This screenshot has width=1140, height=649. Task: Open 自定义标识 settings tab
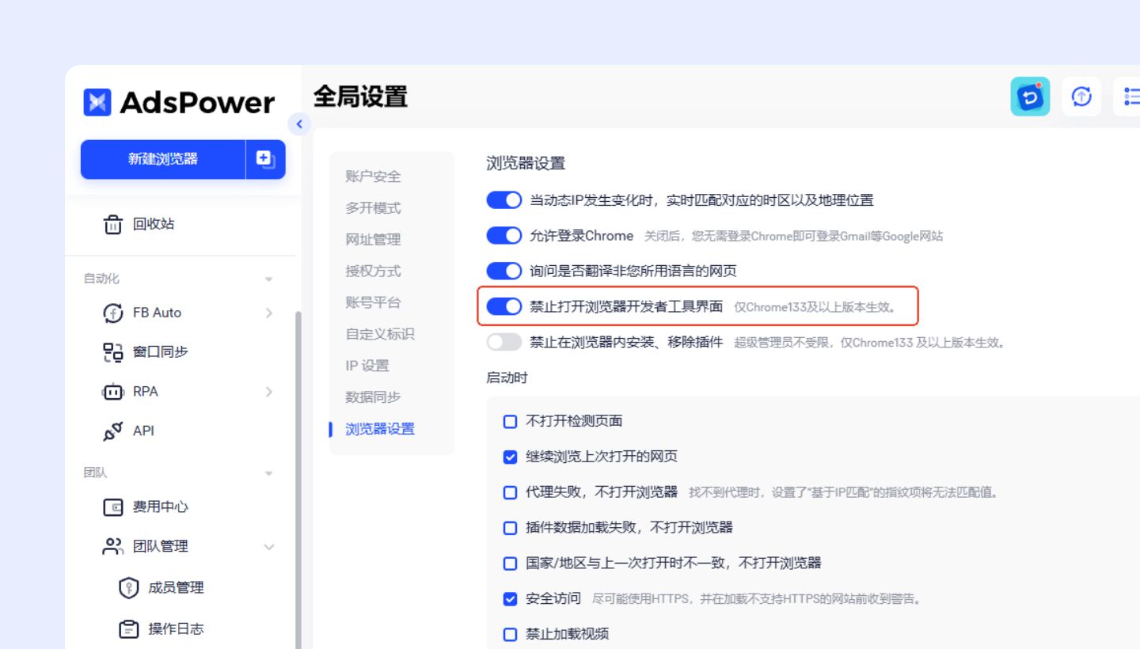click(x=380, y=334)
